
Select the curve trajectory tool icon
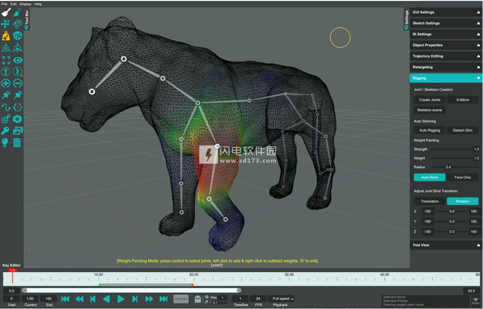(6, 107)
